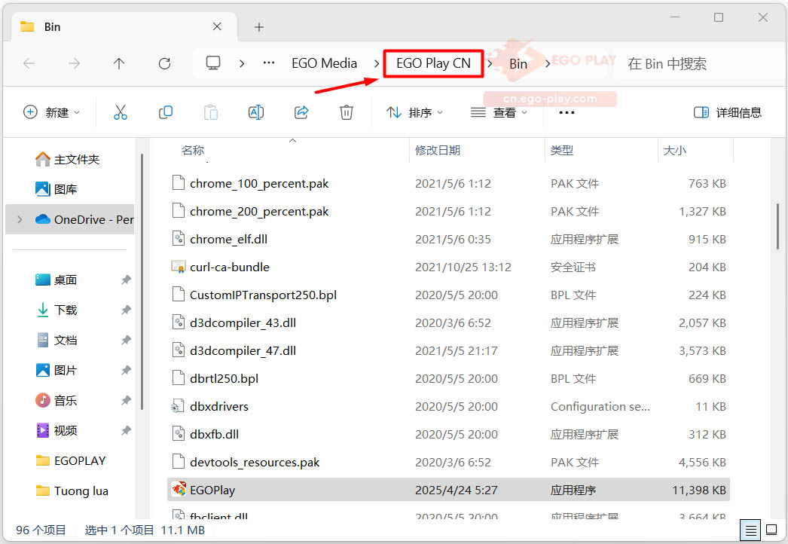
Task: Open Music 音乐 in sidebar
Action: pos(56,400)
